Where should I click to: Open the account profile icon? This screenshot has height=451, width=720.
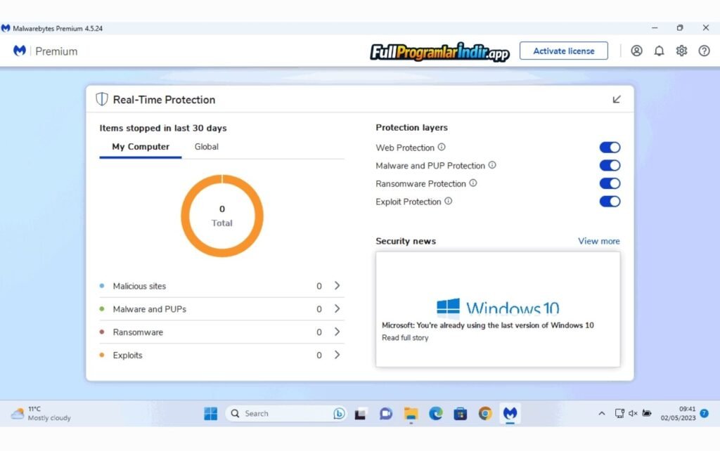click(x=636, y=51)
